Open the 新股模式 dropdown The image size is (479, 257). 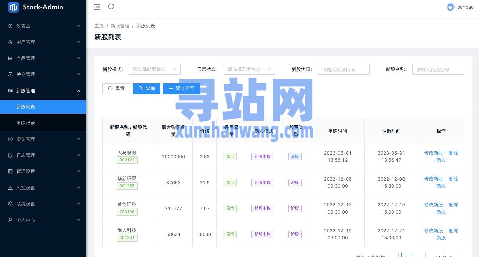point(155,69)
